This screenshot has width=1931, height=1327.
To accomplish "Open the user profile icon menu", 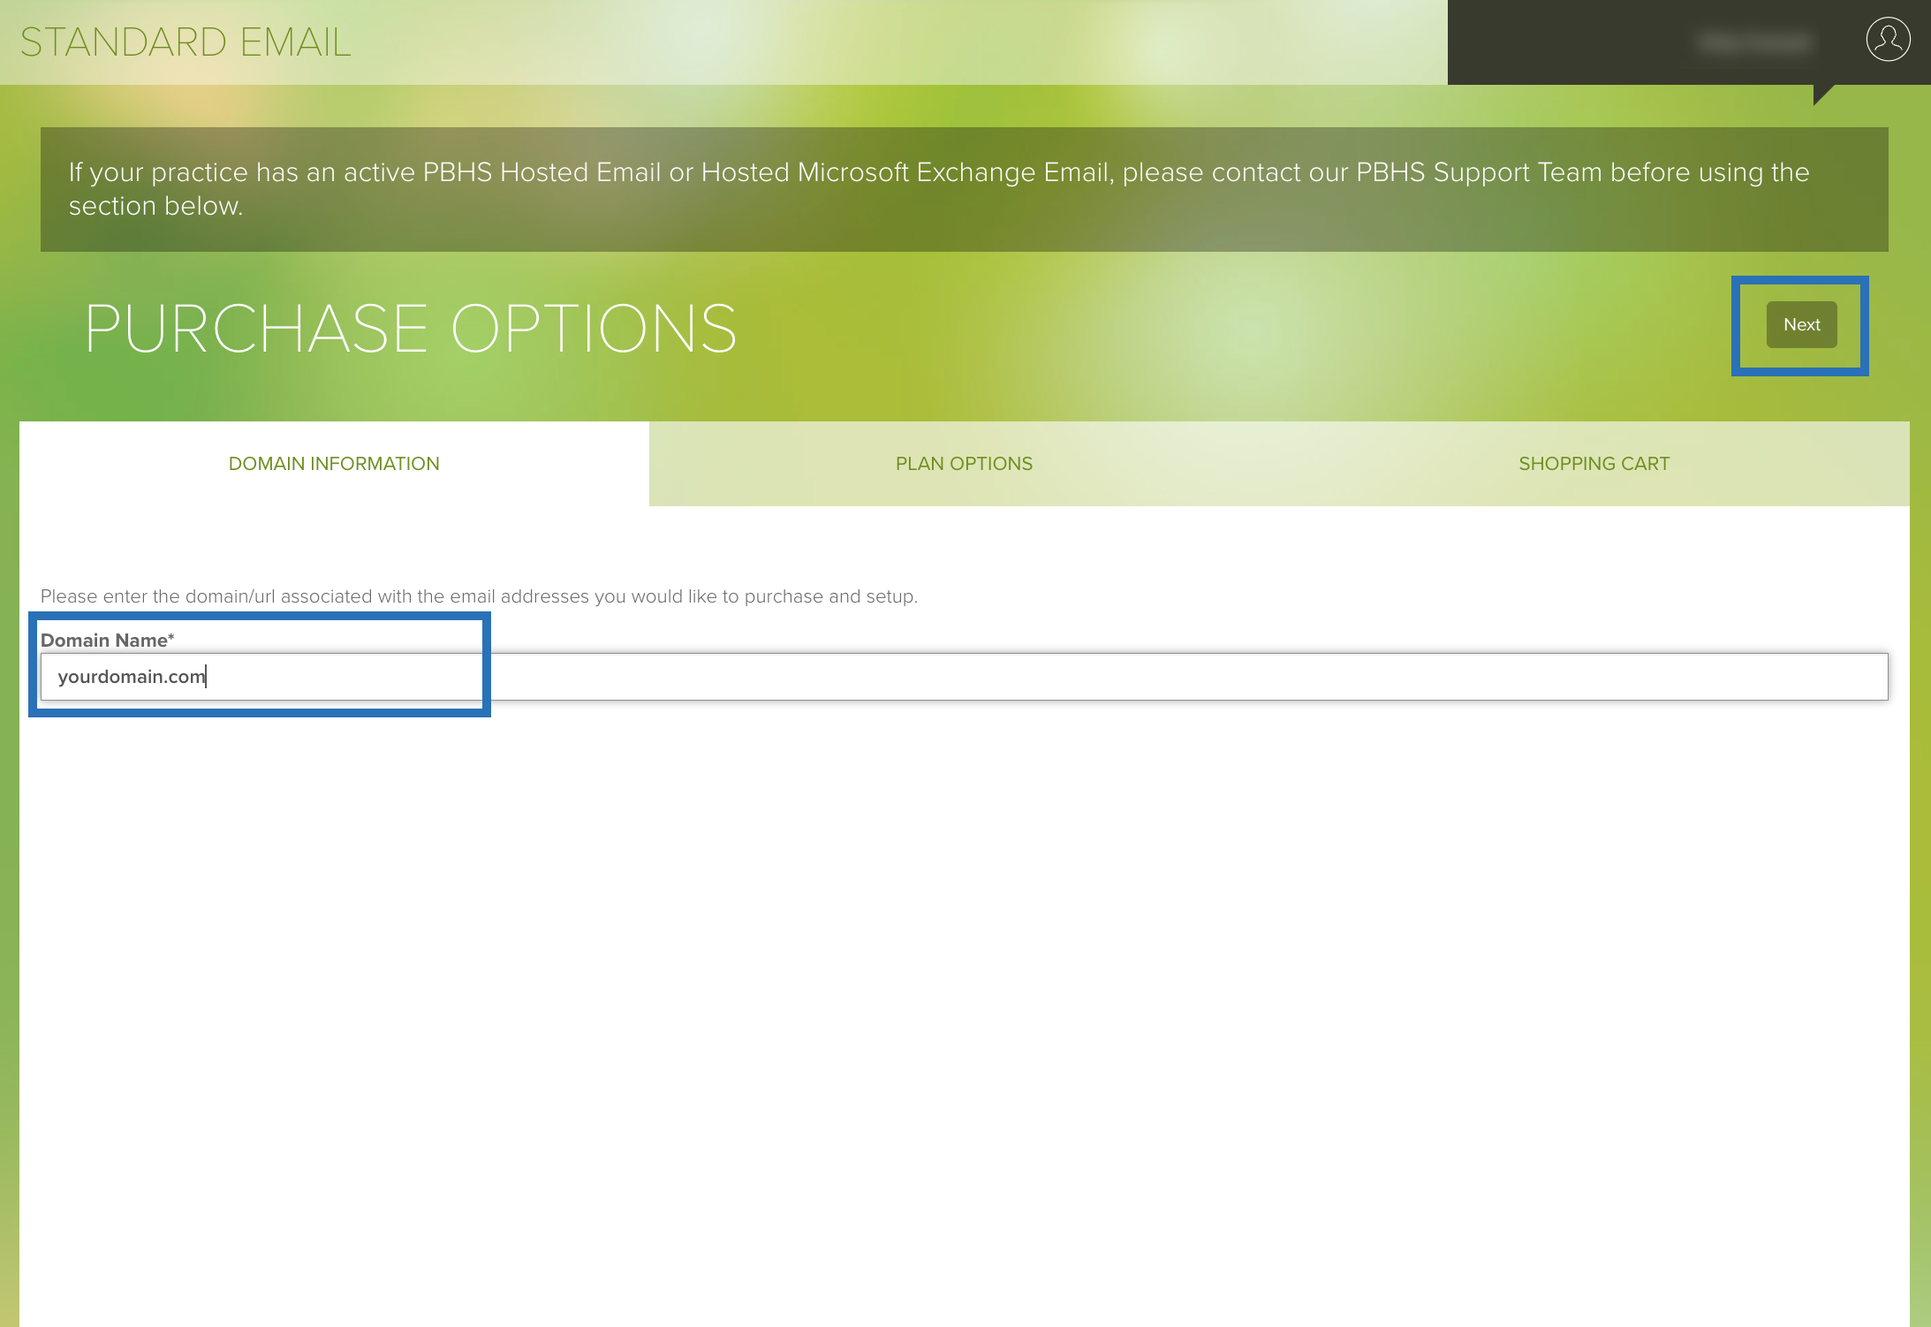I will tap(1888, 40).
